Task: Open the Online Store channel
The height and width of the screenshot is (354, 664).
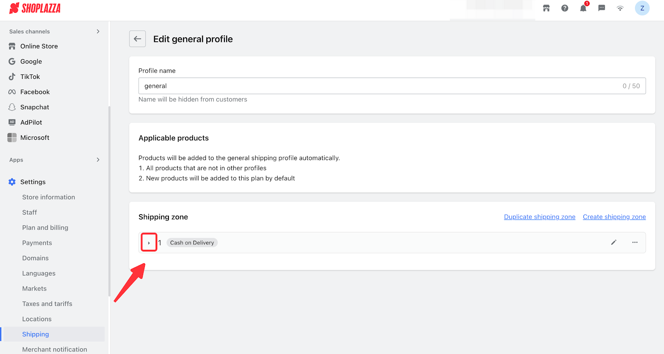Action: coord(39,46)
